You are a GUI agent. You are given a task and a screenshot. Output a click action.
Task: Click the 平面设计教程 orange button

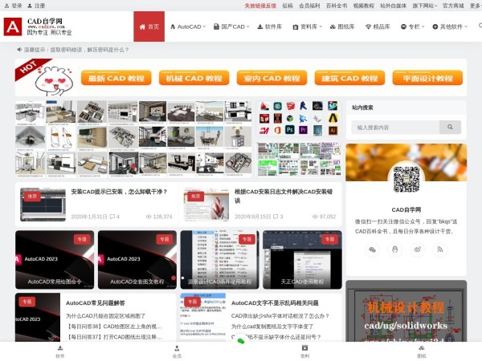click(x=427, y=78)
